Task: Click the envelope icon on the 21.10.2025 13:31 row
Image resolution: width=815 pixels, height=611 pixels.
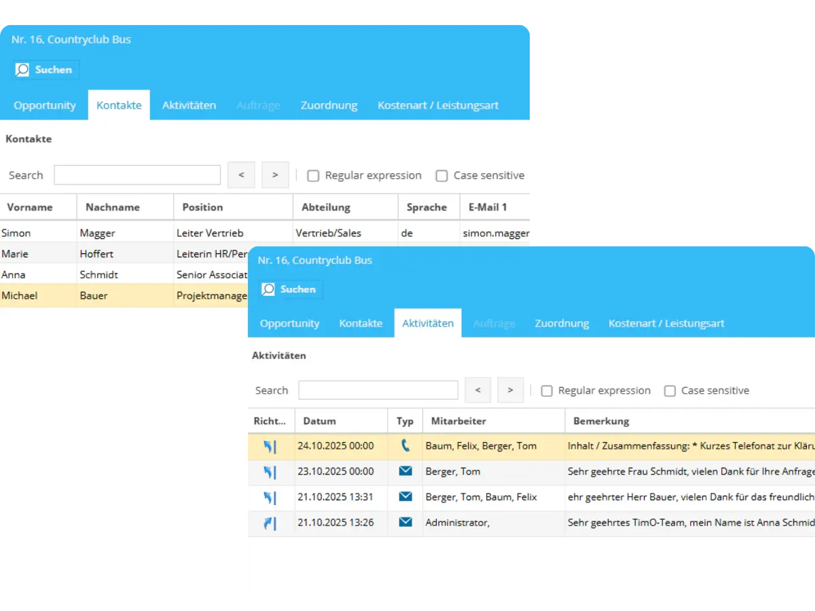Action: (405, 497)
